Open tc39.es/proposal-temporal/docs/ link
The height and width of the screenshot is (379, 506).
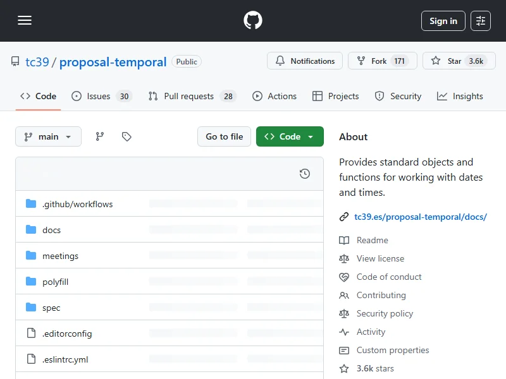(420, 217)
